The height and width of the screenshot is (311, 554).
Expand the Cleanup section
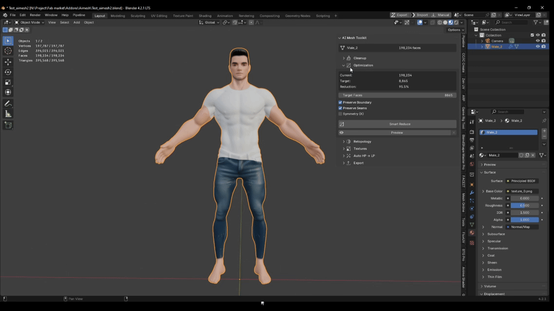click(343, 58)
